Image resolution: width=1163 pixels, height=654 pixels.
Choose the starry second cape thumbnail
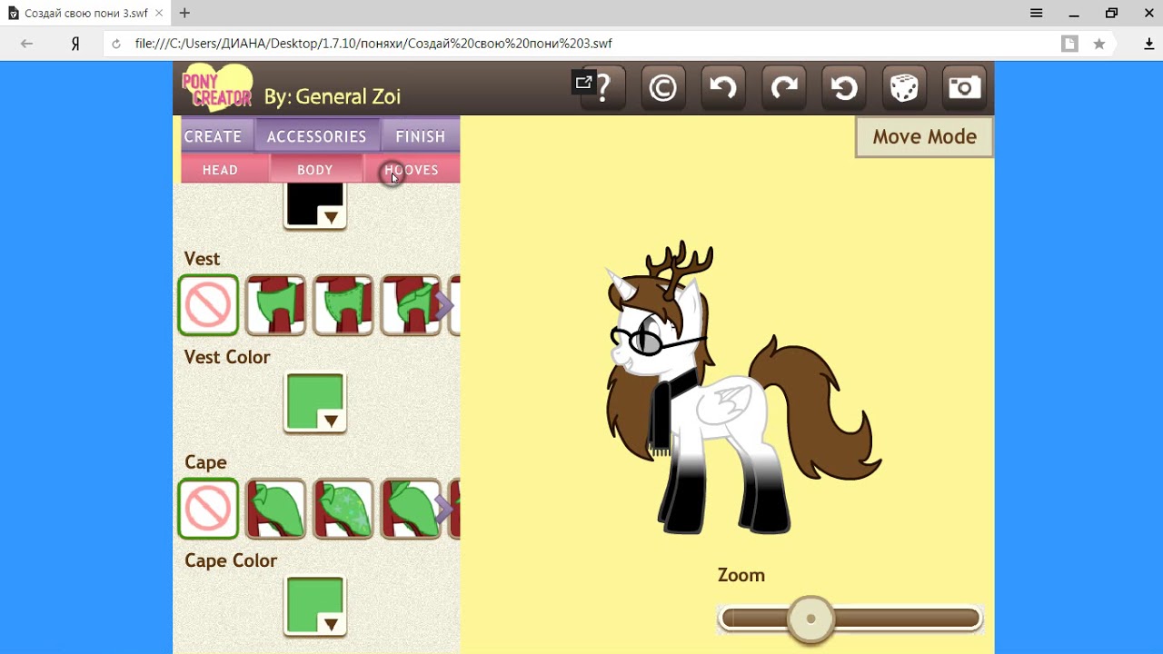(x=343, y=509)
